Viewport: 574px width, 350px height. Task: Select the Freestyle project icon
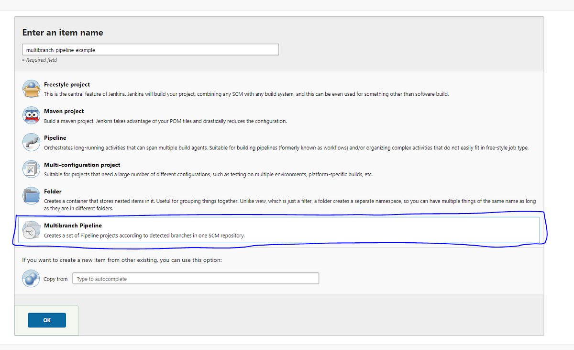coord(31,89)
